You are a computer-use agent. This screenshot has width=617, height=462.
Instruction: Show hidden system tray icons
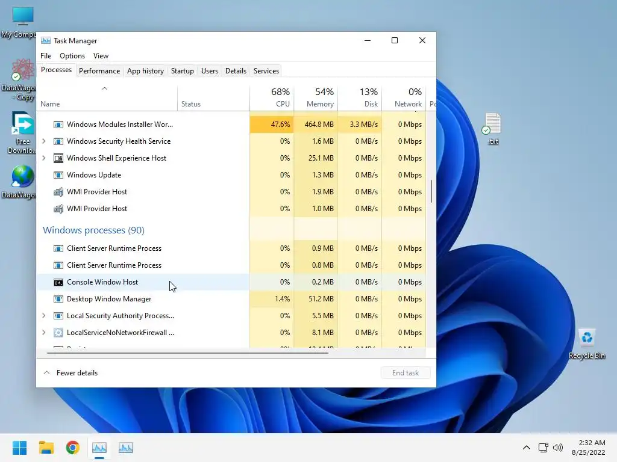(x=527, y=448)
